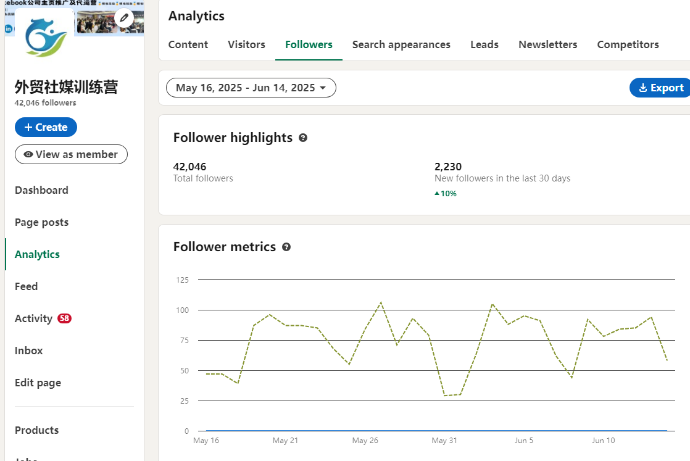Select the Leads tab
This screenshot has height=461, width=690.
coord(484,44)
